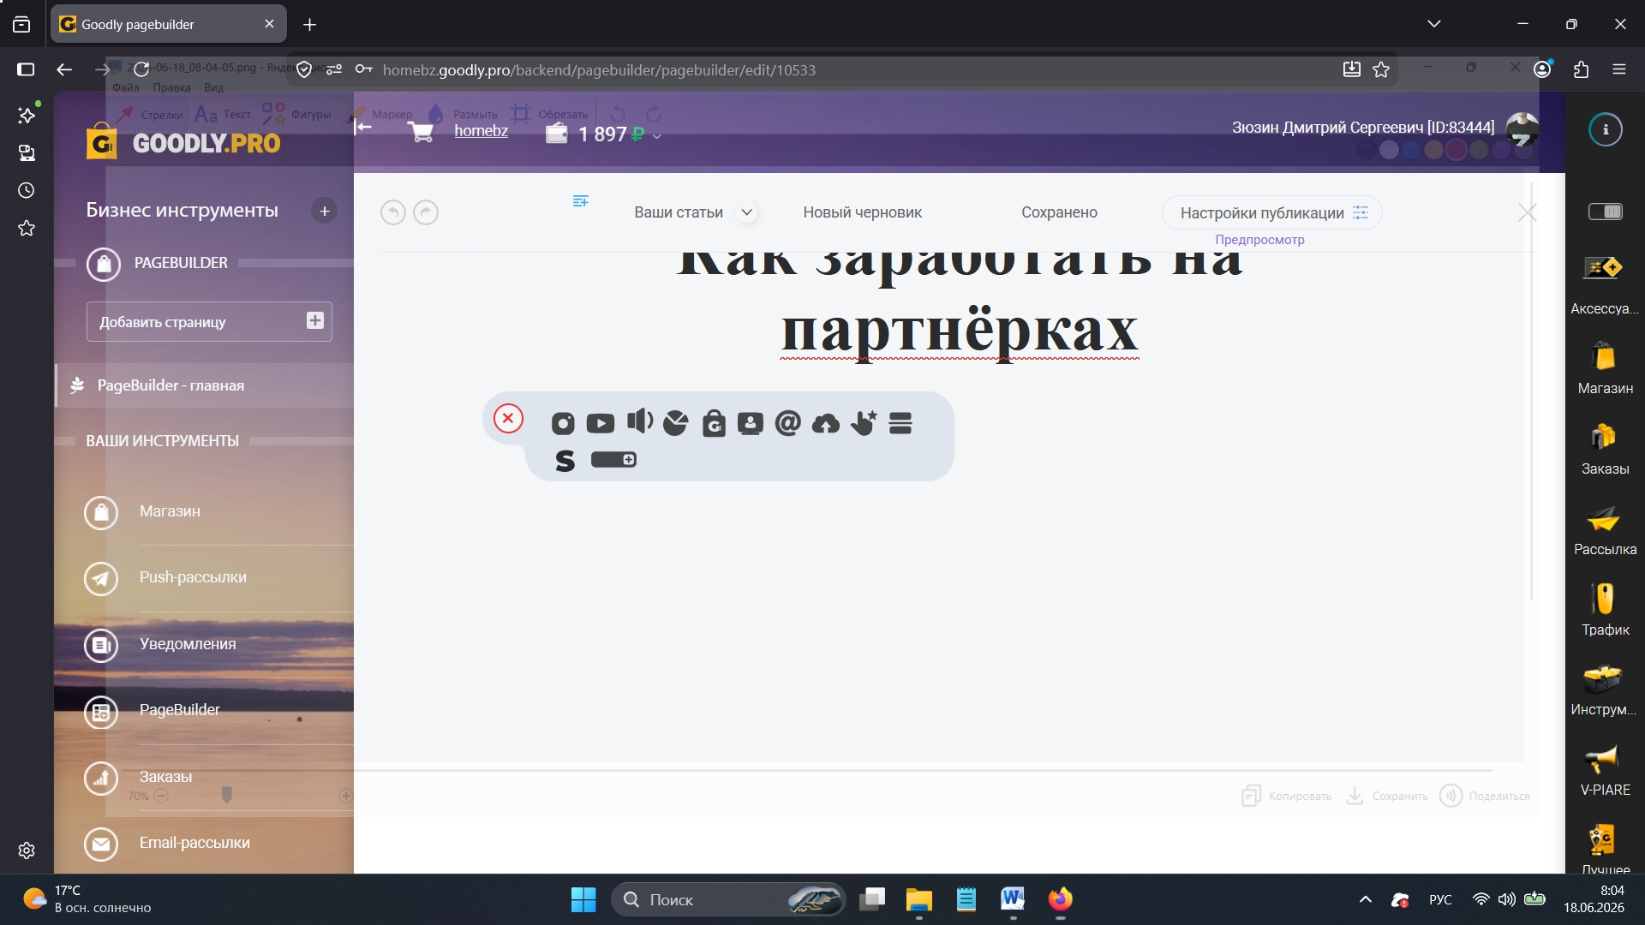
Task: Add a Бизнес инструменты item with plus
Action: point(324,211)
